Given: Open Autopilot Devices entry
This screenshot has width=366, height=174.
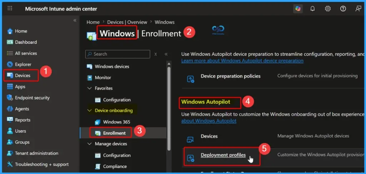Looking at the screenshot, I should point(209,136).
